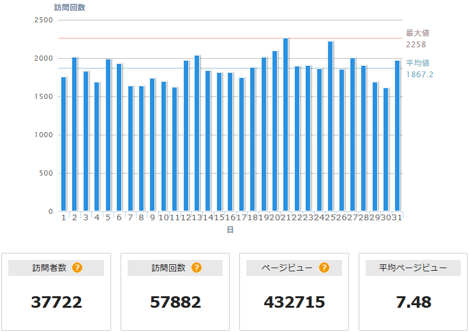Click the help icon beside 訪問者数
This screenshot has width=469, height=332.
click(77, 268)
